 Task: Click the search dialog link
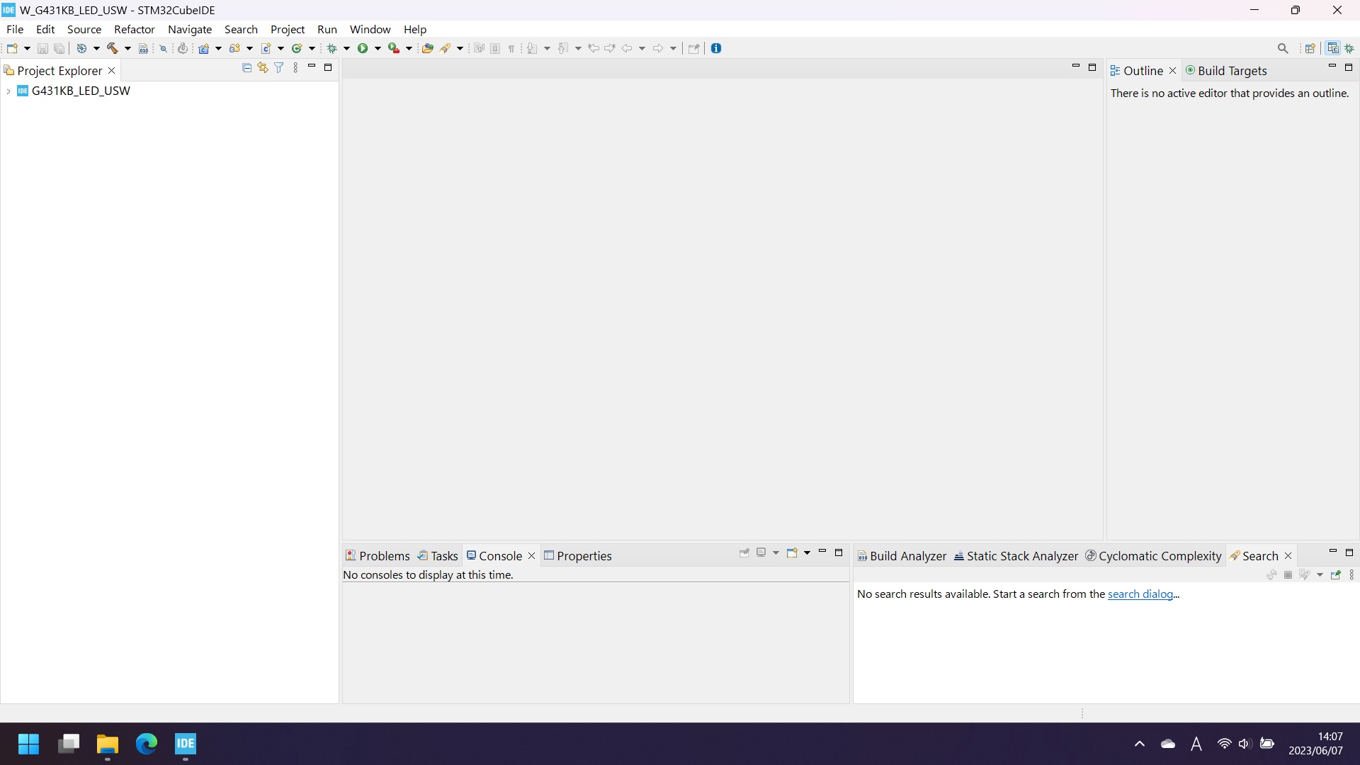(x=1140, y=594)
